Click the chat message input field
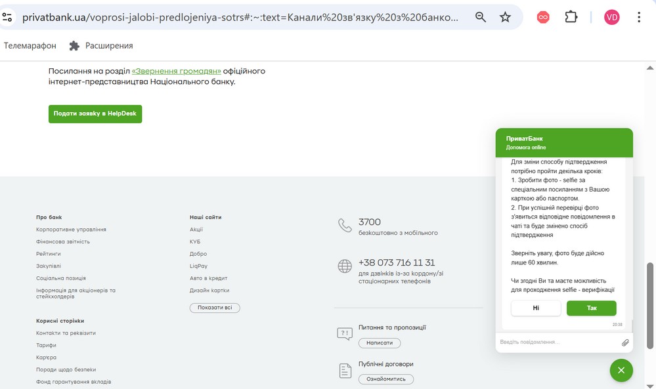656x389 pixels. click(x=559, y=342)
